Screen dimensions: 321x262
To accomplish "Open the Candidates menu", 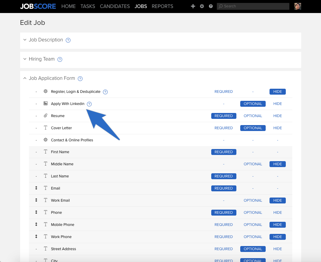I will (x=115, y=6).
